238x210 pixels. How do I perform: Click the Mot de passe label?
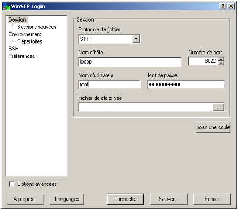point(162,75)
